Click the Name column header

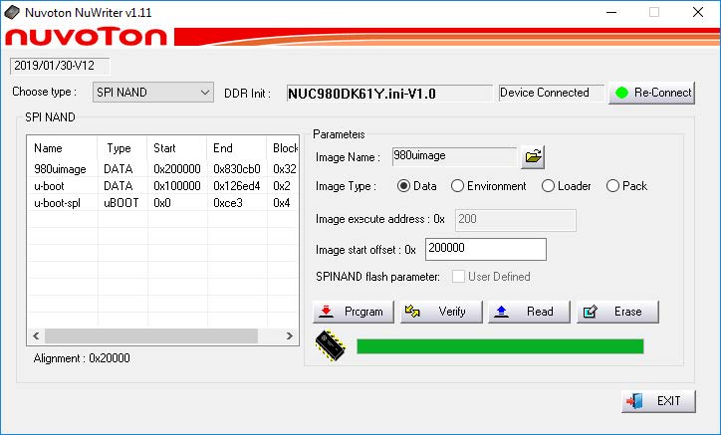coord(62,148)
